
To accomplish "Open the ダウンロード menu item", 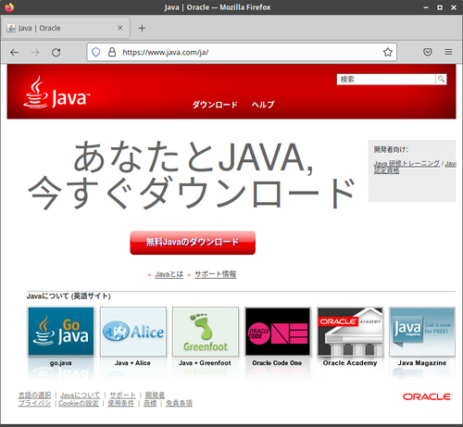I will [x=215, y=105].
